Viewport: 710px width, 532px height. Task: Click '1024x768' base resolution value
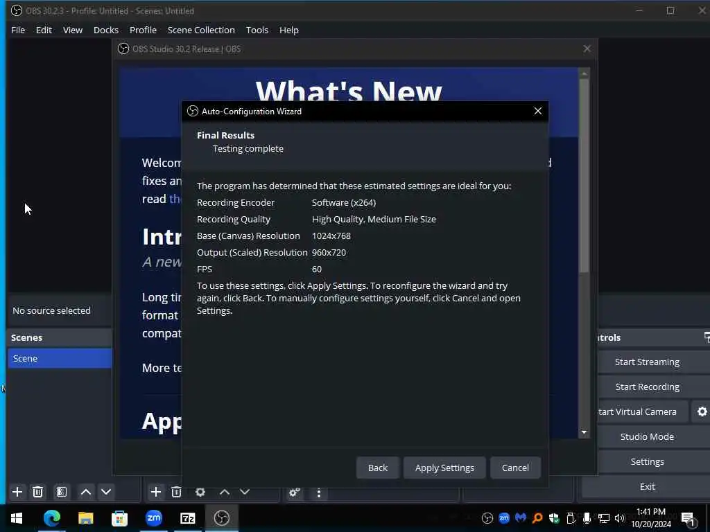pos(331,236)
